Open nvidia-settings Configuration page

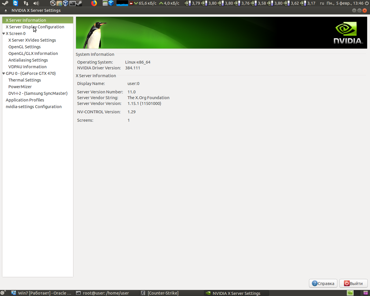click(34, 107)
